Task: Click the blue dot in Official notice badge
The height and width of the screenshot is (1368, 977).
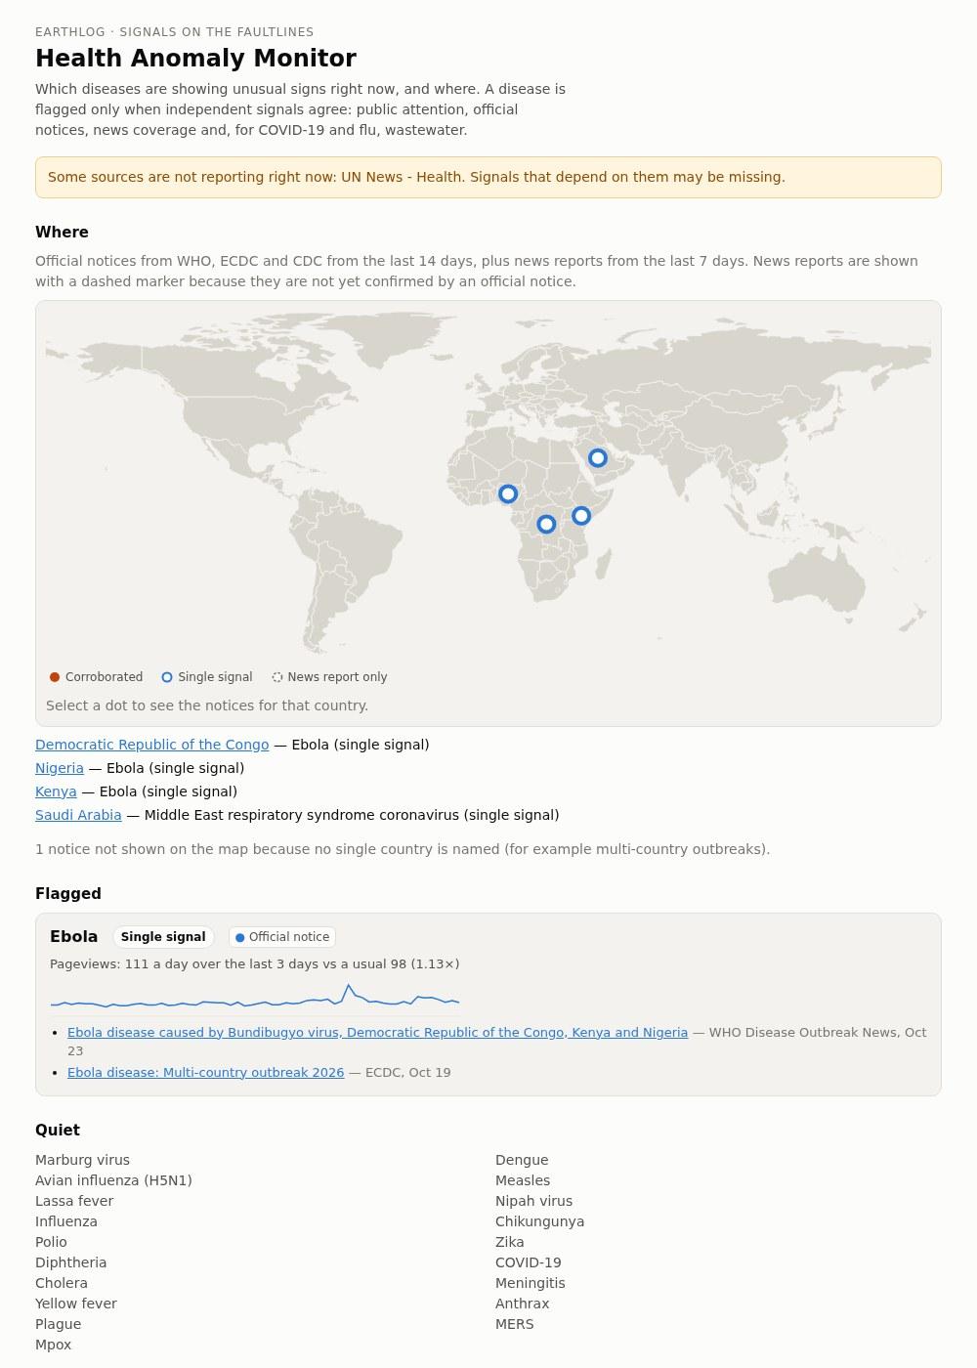Action: [x=240, y=937]
